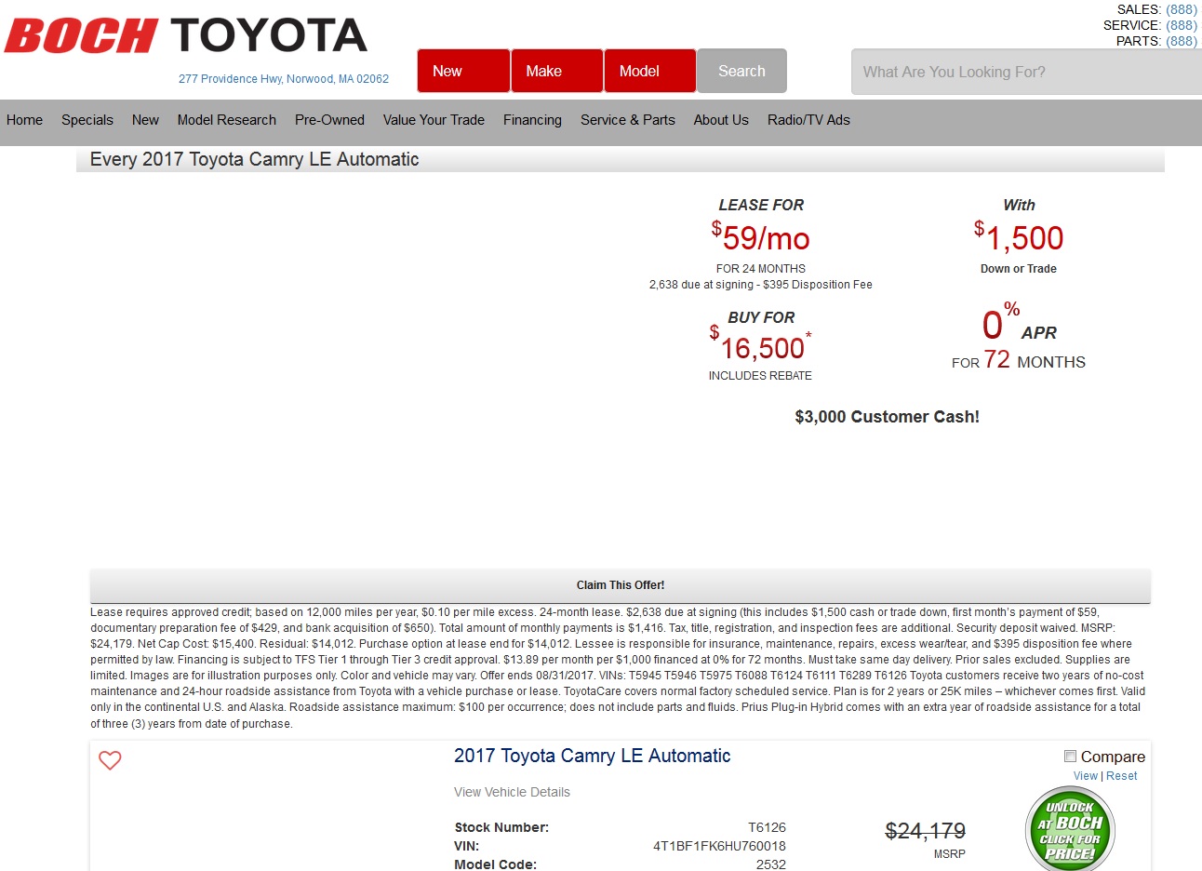This screenshot has height=871, width=1202.
Task: Call the SALES phone number link
Action: [x=1182, y=9]
